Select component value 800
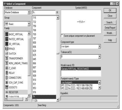 (34, 43)
